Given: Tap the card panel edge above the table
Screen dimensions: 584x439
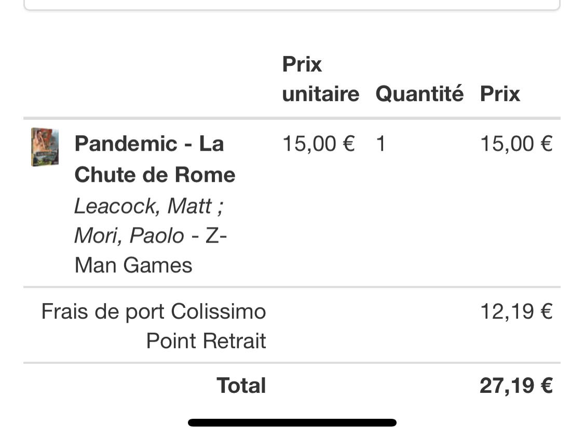Looking at the screenshot, I should click(x=292, y=5).
